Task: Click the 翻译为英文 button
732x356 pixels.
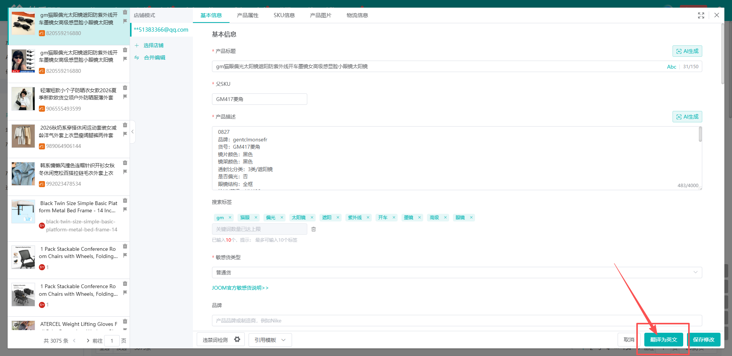Action: 663,340
